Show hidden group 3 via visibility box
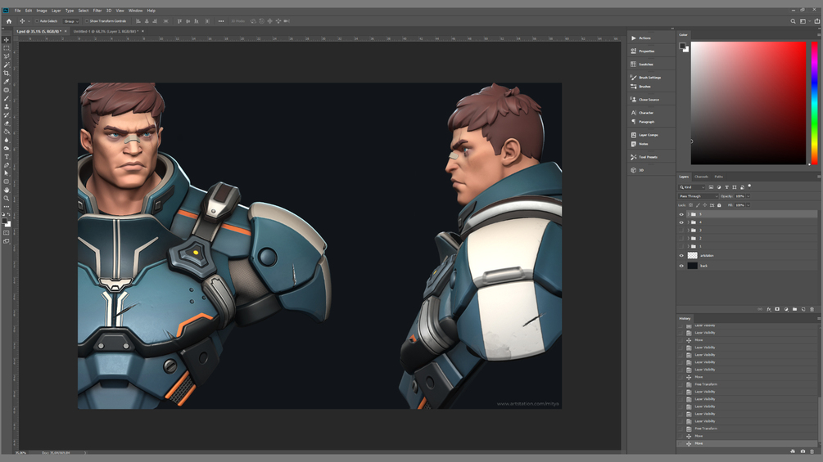 pos(681,230)
